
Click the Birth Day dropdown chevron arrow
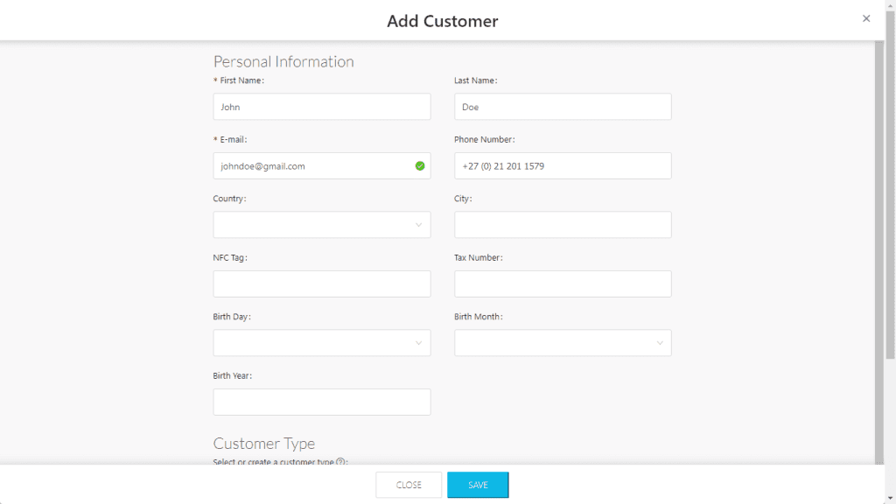(x=418, y=343)
